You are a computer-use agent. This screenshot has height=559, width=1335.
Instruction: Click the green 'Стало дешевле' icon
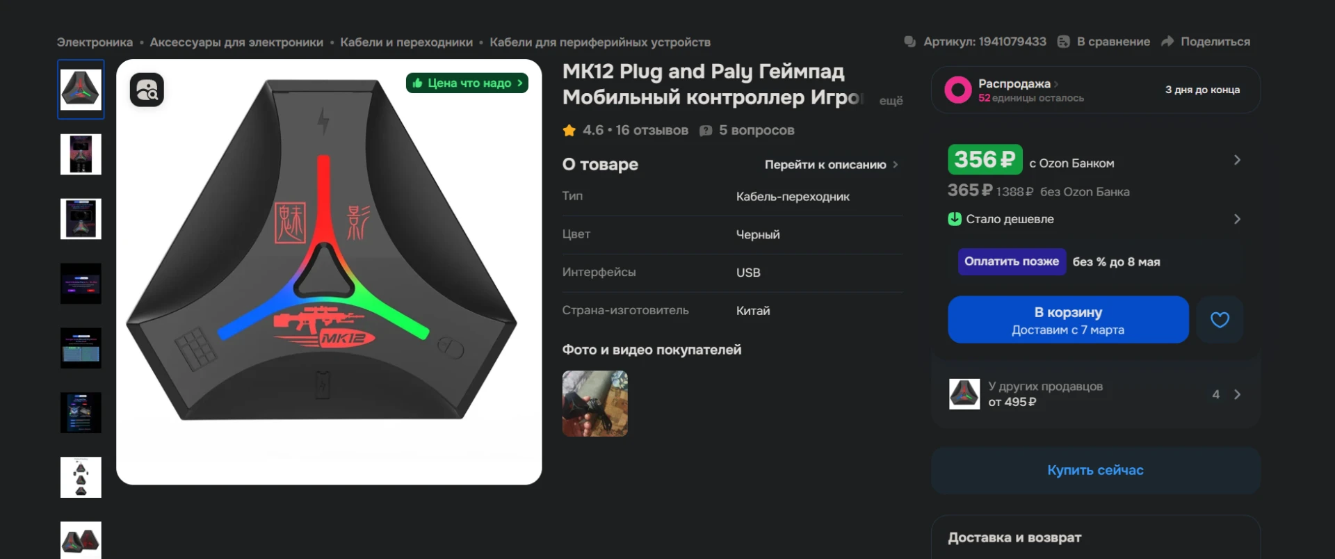[955, 219]
